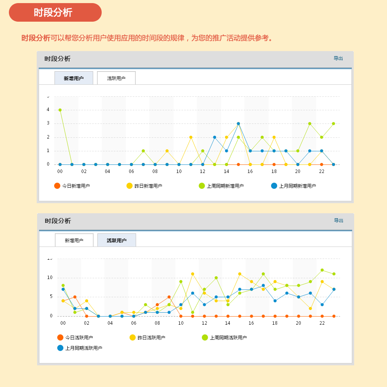Toggle green 上周同期新增用户 legend dot
The width and height of the screenshot is (387, 387).
[202, 186]
